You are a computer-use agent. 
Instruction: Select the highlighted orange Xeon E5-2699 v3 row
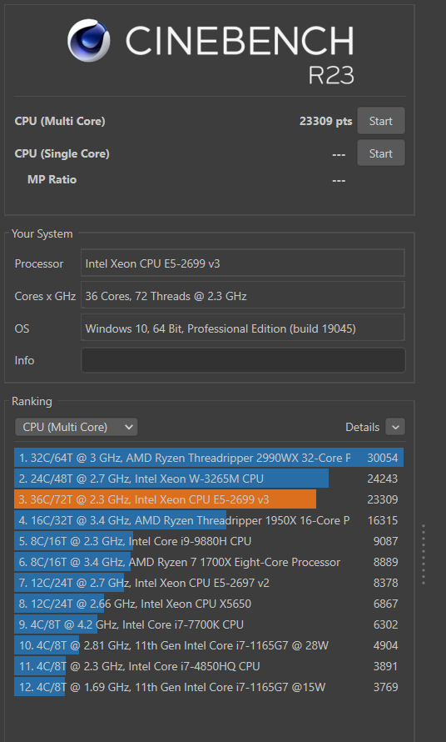point(209,499)
